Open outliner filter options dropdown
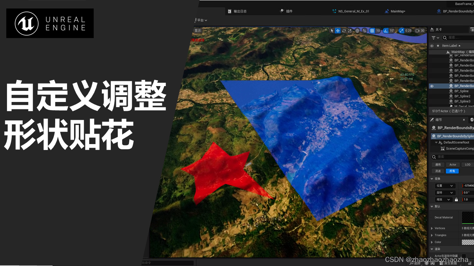This screenshot has height=266, width=474. (435, 38)
